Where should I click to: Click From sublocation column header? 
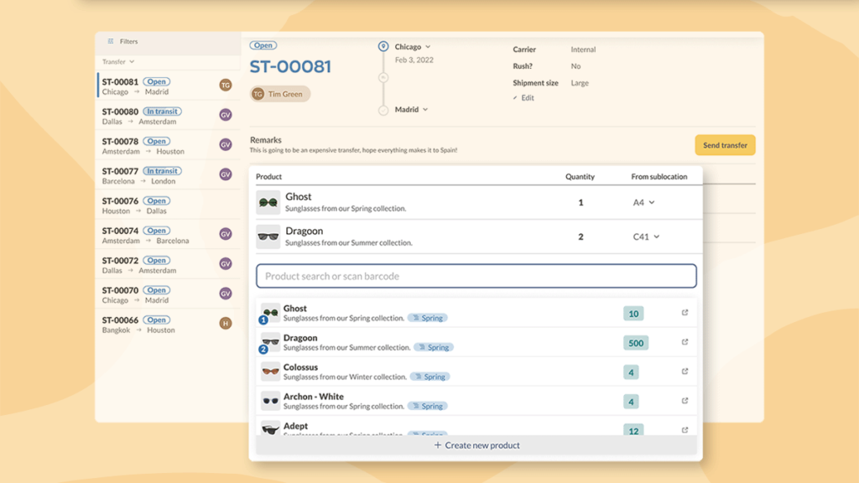(x=659, y=176)
